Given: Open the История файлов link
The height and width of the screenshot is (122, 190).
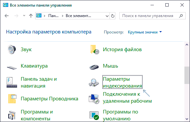Looking at the screenshot, I should (x=122, y=50).
